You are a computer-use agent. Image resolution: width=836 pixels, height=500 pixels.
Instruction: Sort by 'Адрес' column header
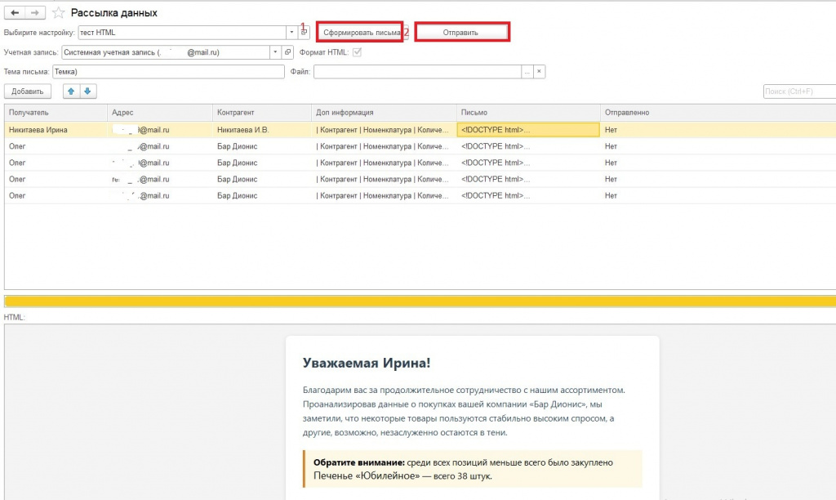click(159, 113)
